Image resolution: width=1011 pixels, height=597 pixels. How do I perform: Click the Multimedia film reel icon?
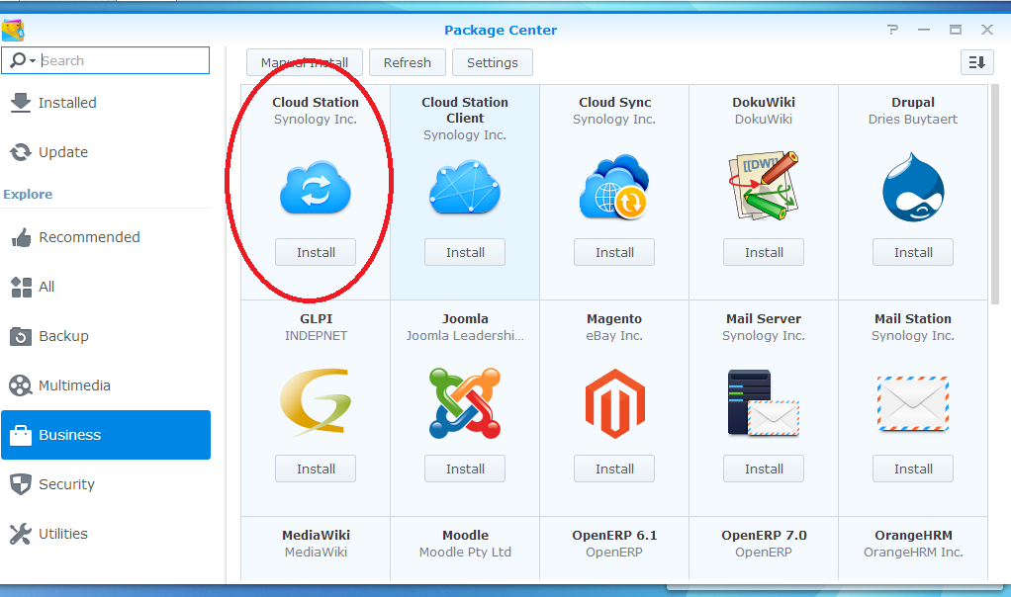pyautogui.click(x=21, y=385)
